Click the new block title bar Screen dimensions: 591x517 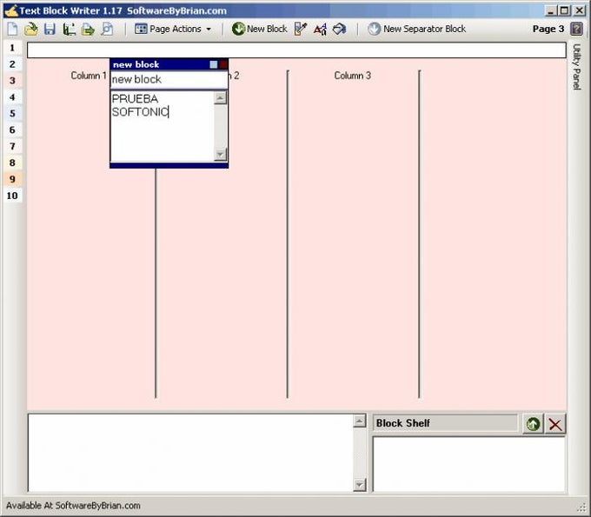click(160, 64)
